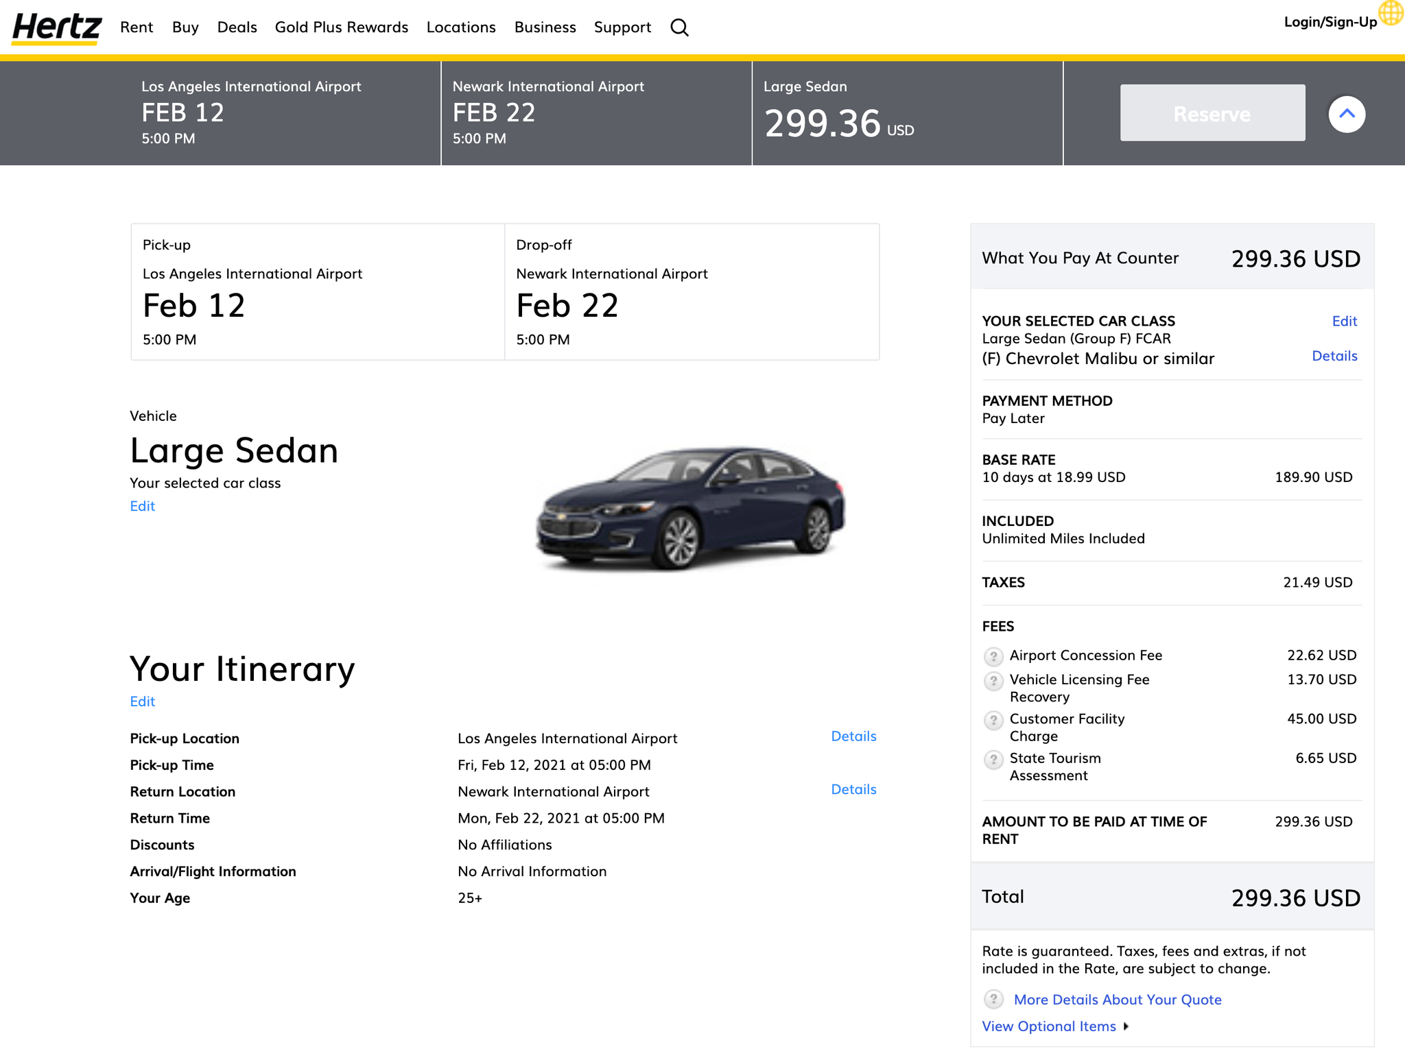1405x1060 pixels.
Task: Open the Locations menu
Action: coord(460,27)
